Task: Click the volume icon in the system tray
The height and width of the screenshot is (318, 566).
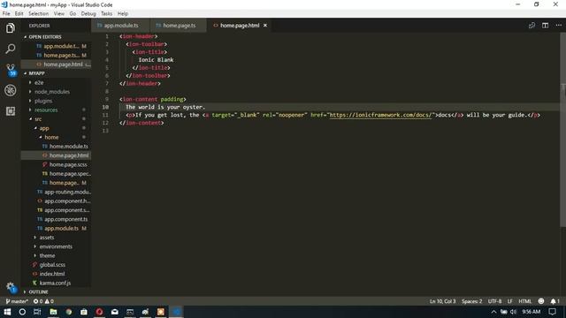Action: tap(513, 312)
